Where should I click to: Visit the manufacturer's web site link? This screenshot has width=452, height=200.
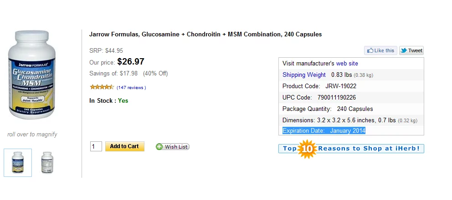pyautogui.click(x=347, y=64)
